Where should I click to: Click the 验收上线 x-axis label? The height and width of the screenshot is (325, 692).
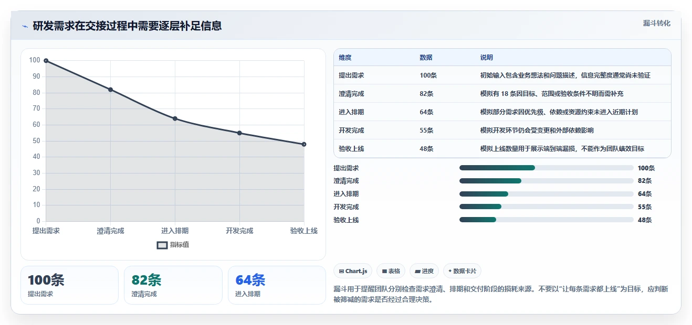(x=304, y=231)
